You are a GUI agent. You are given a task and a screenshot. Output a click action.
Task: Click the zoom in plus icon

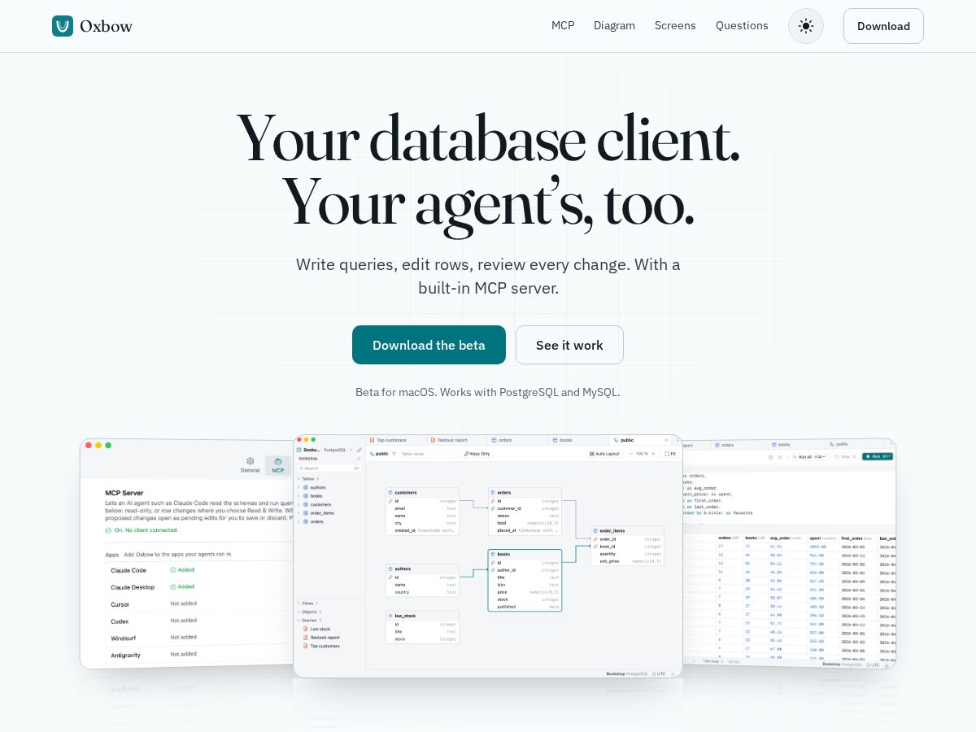pyautogui.click(x=653, y=454)
